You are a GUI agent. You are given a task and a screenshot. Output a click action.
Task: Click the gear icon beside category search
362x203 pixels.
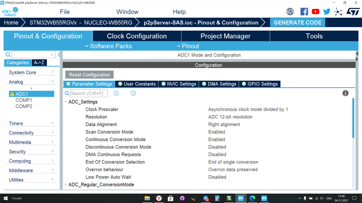click(x=59, y=55)
